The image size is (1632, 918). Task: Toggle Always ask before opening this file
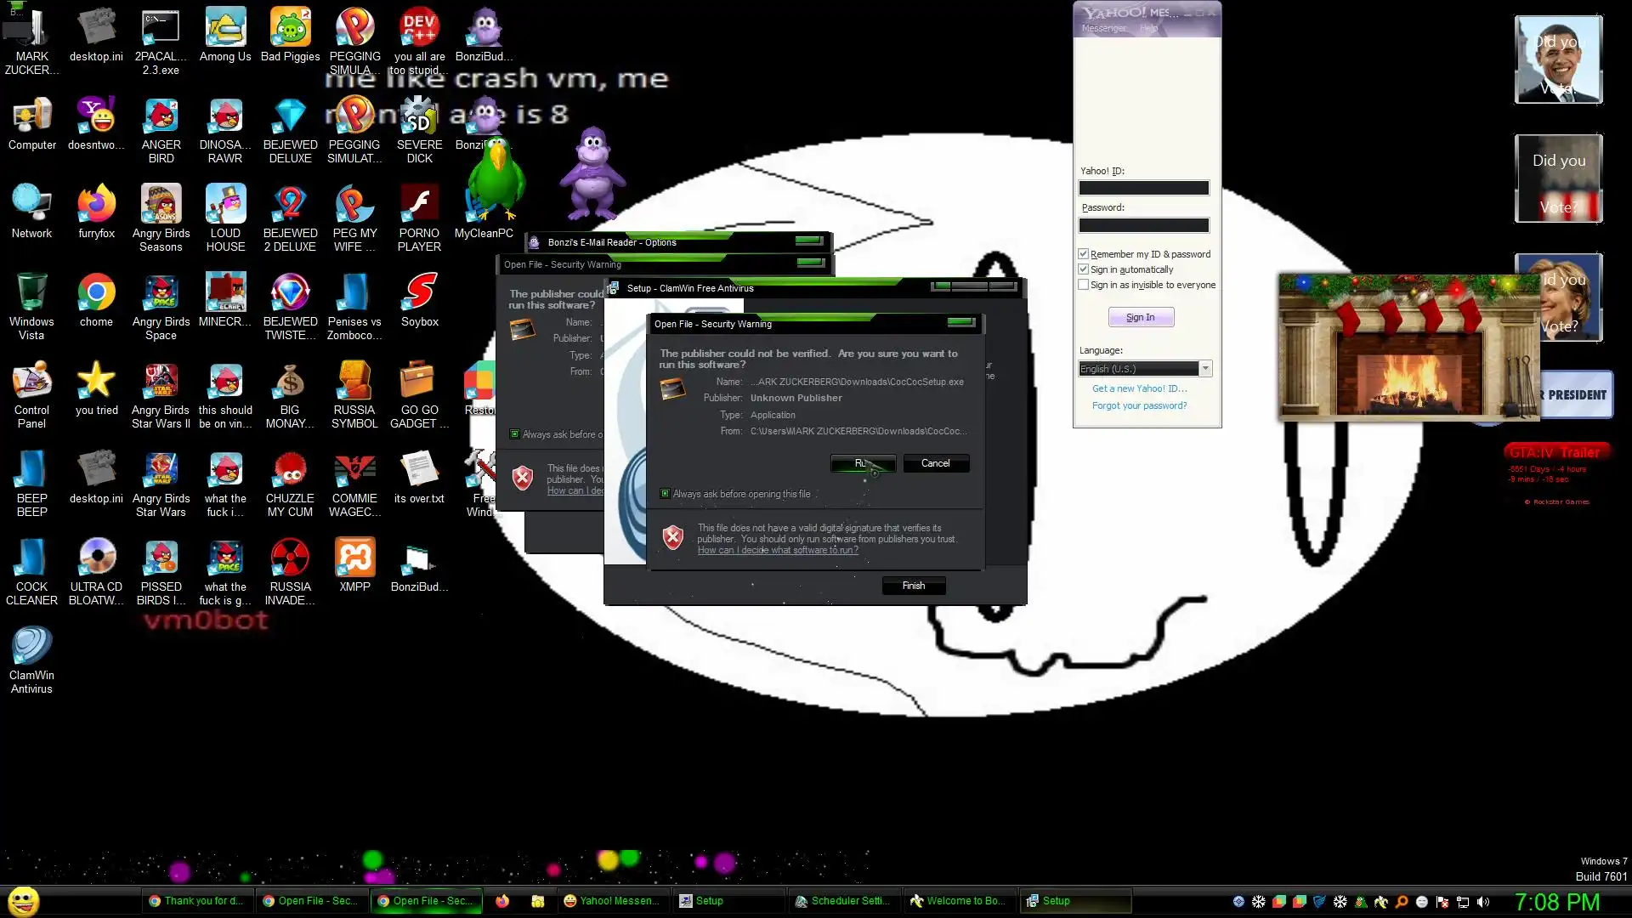click(665, 494)
